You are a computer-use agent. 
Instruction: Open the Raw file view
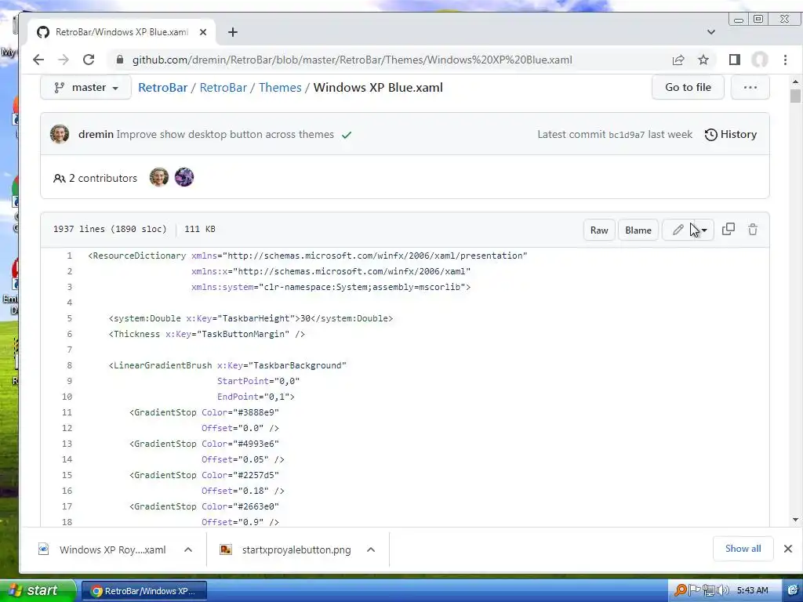[598, 230]
